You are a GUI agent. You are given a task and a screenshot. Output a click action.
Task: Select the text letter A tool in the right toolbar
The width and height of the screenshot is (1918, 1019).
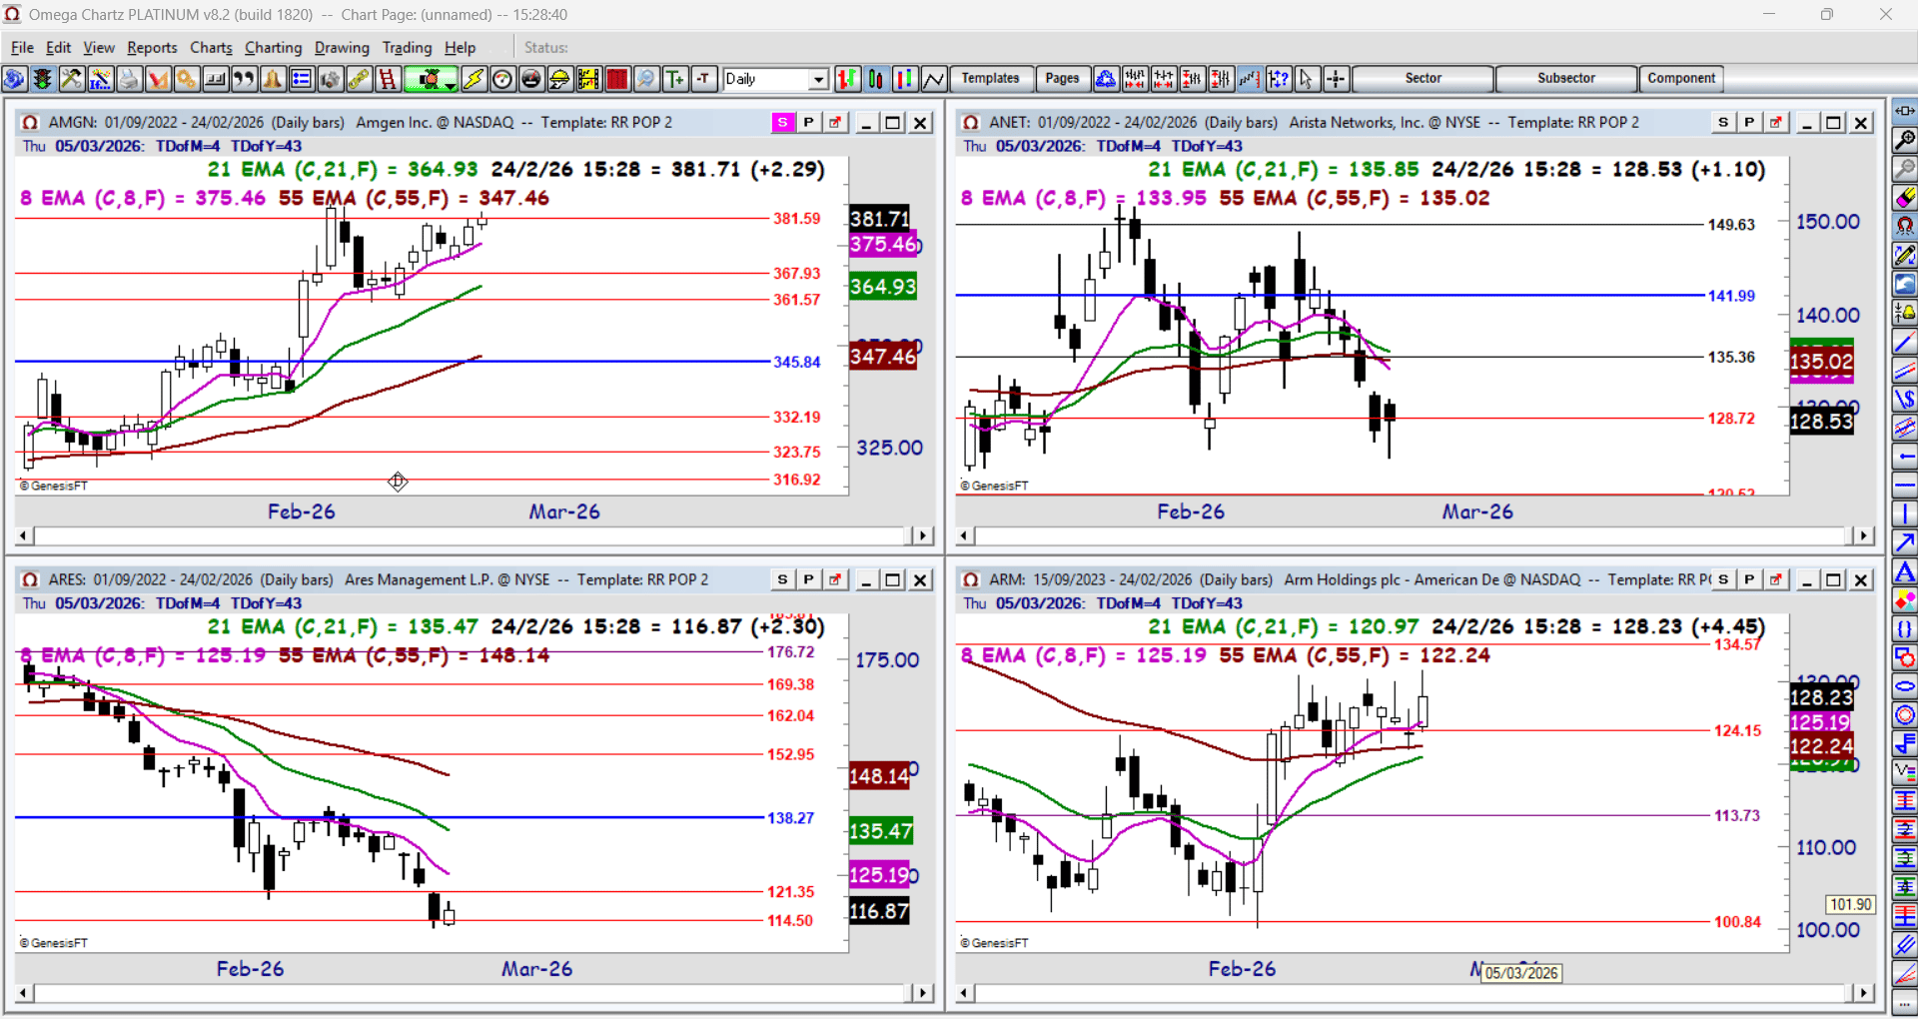pyautogui.click(x=1905, y=572)
